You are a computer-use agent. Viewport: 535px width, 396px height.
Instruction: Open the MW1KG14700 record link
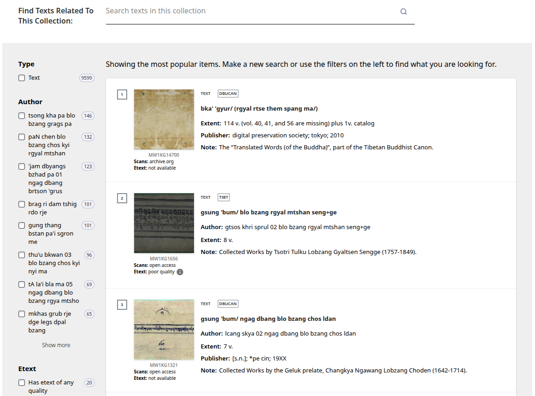point(164,155)
